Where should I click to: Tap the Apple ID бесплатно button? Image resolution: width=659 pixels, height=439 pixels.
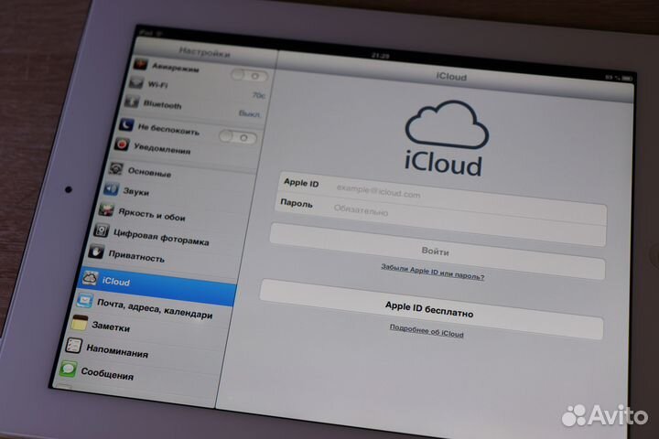(x=432, y=308)
